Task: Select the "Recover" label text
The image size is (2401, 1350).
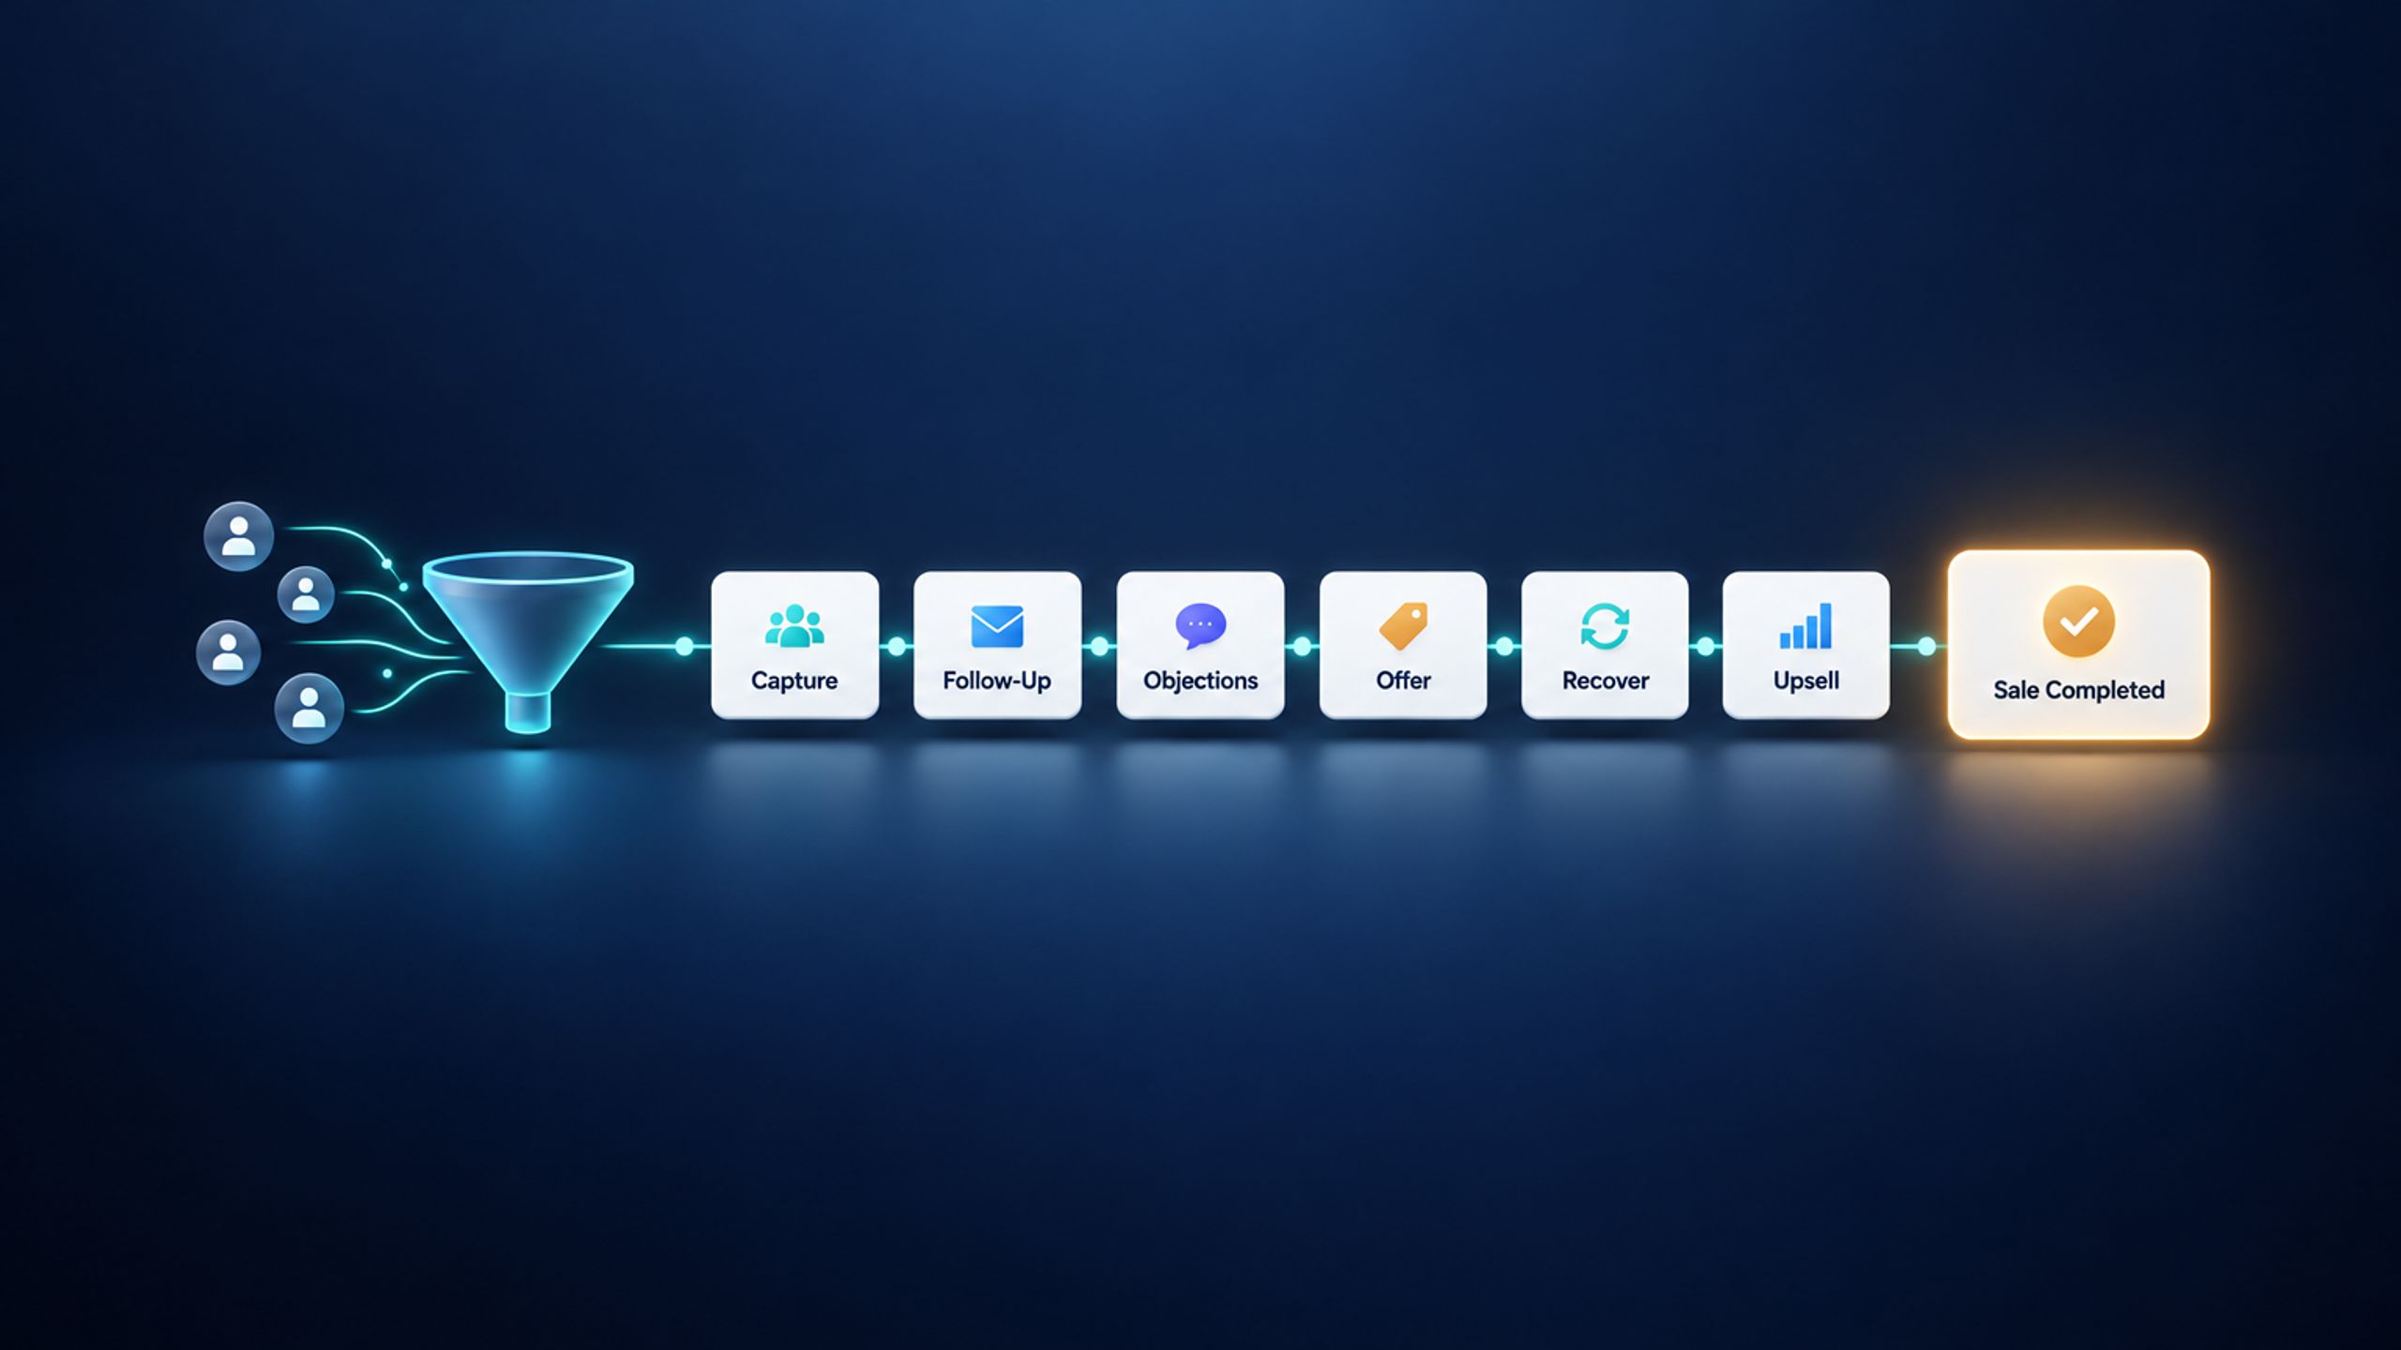Action: tap(1605, 681)
